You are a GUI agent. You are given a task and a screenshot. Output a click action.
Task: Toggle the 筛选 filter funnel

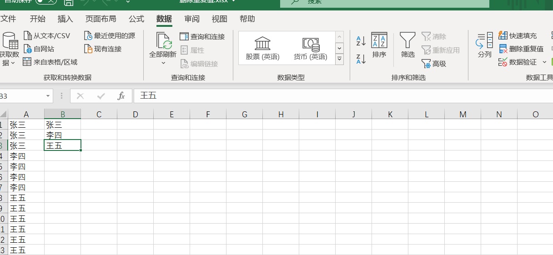[x=407, y=45]
